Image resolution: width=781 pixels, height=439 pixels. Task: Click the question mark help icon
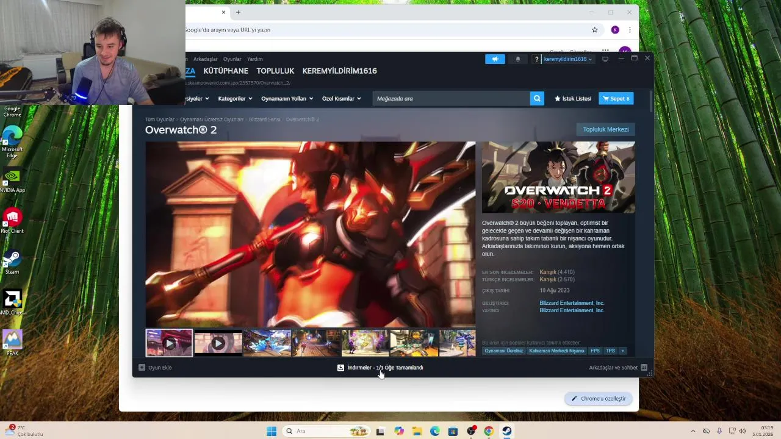point(536,59)
